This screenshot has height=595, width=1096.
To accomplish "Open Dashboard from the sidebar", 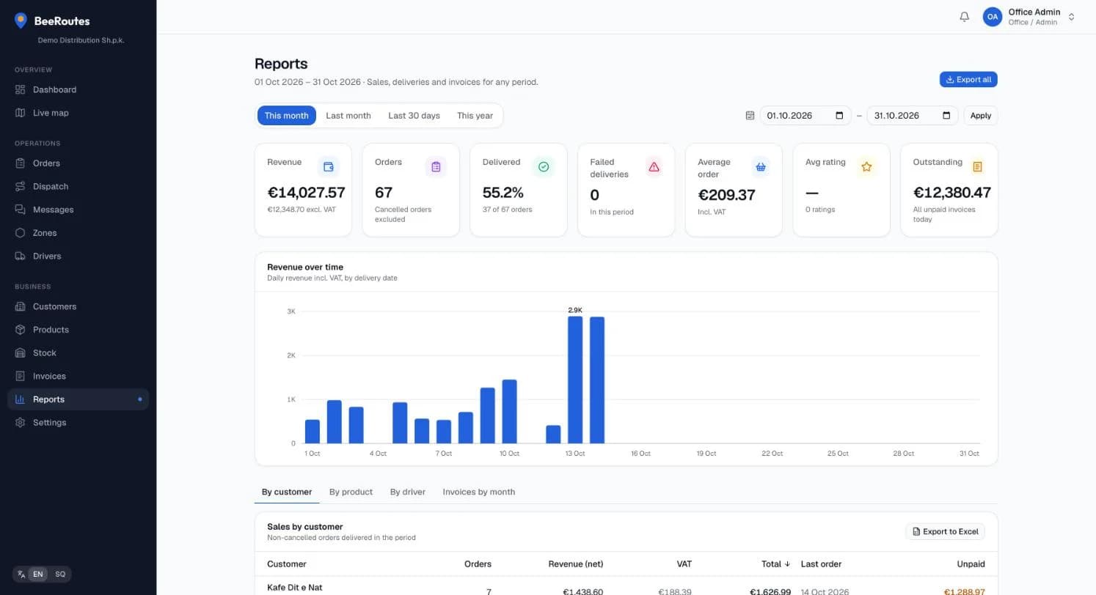I will click(x=78, y=89).
